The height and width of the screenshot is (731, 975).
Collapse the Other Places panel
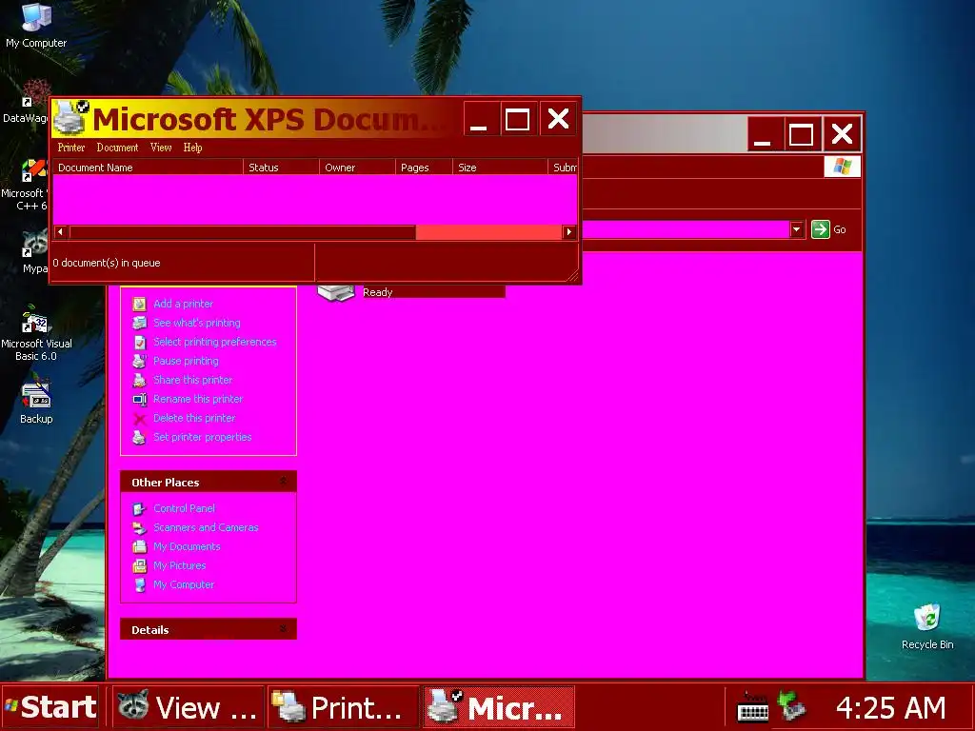point(283,482)
